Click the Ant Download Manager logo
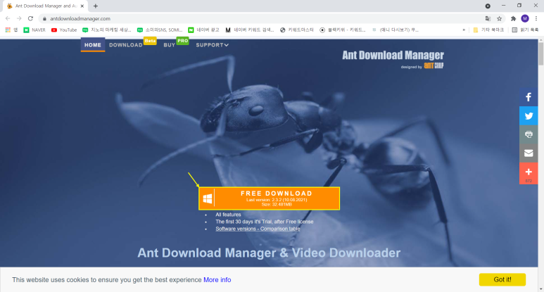Viewport: 544px width, 292px height. 393,59
